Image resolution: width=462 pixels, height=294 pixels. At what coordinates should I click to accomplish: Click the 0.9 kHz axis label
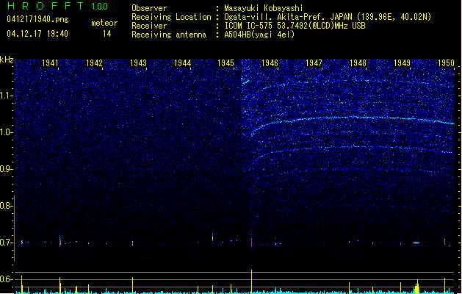[6, 169]
